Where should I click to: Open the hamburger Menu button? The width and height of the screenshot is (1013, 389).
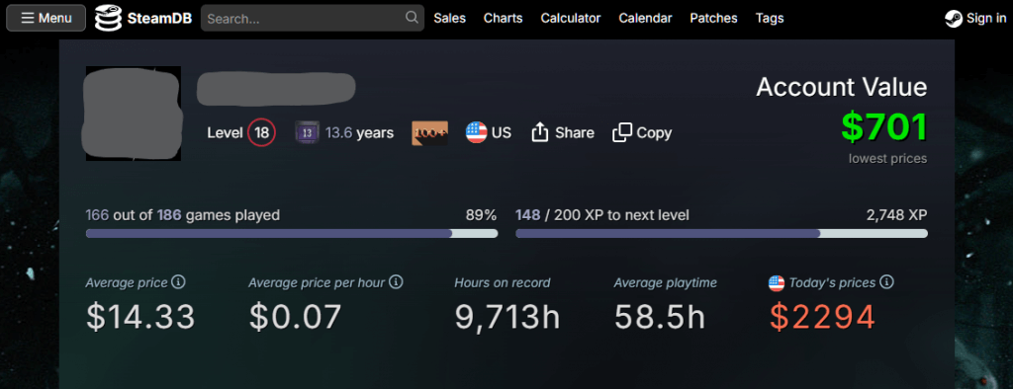click(x=46, y=18)
